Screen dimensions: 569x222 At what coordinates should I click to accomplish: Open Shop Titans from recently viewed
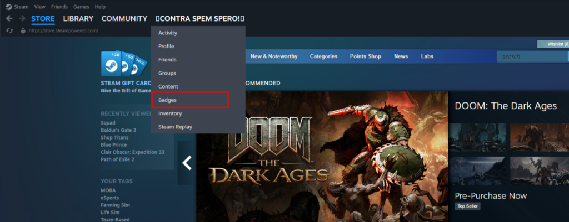tap(114, 137)
